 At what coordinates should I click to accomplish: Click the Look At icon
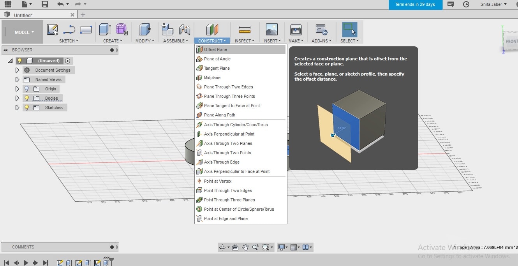(x=235, y=247)
